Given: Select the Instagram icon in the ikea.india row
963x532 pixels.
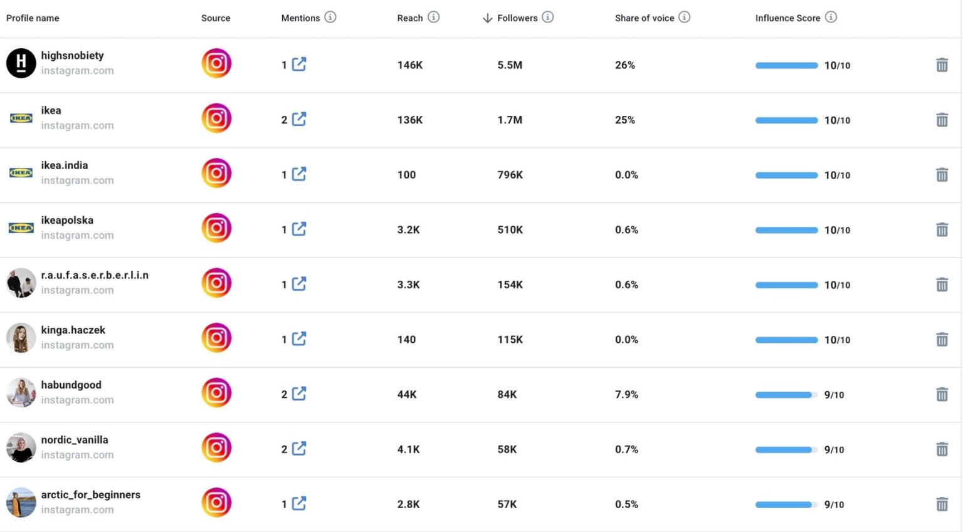Looking at the screenshot, I should tap(216, 173).
